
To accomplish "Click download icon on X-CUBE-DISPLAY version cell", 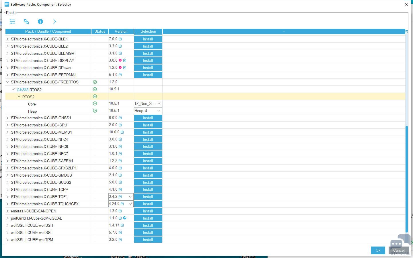I will [125, 60].
